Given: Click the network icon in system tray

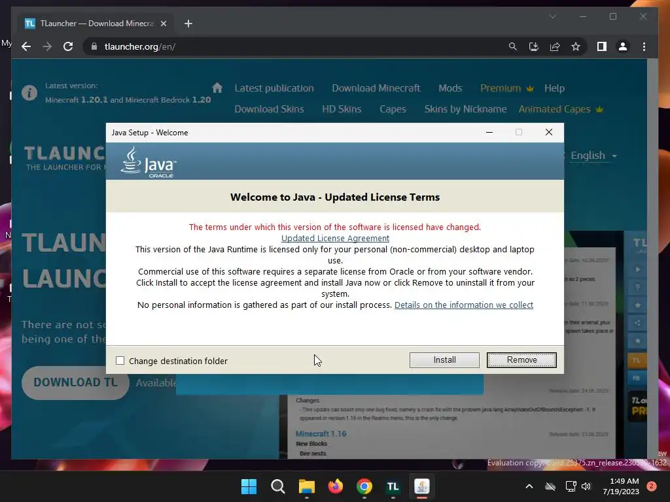Looking at the screenshot, I should [x=571, y=486].
